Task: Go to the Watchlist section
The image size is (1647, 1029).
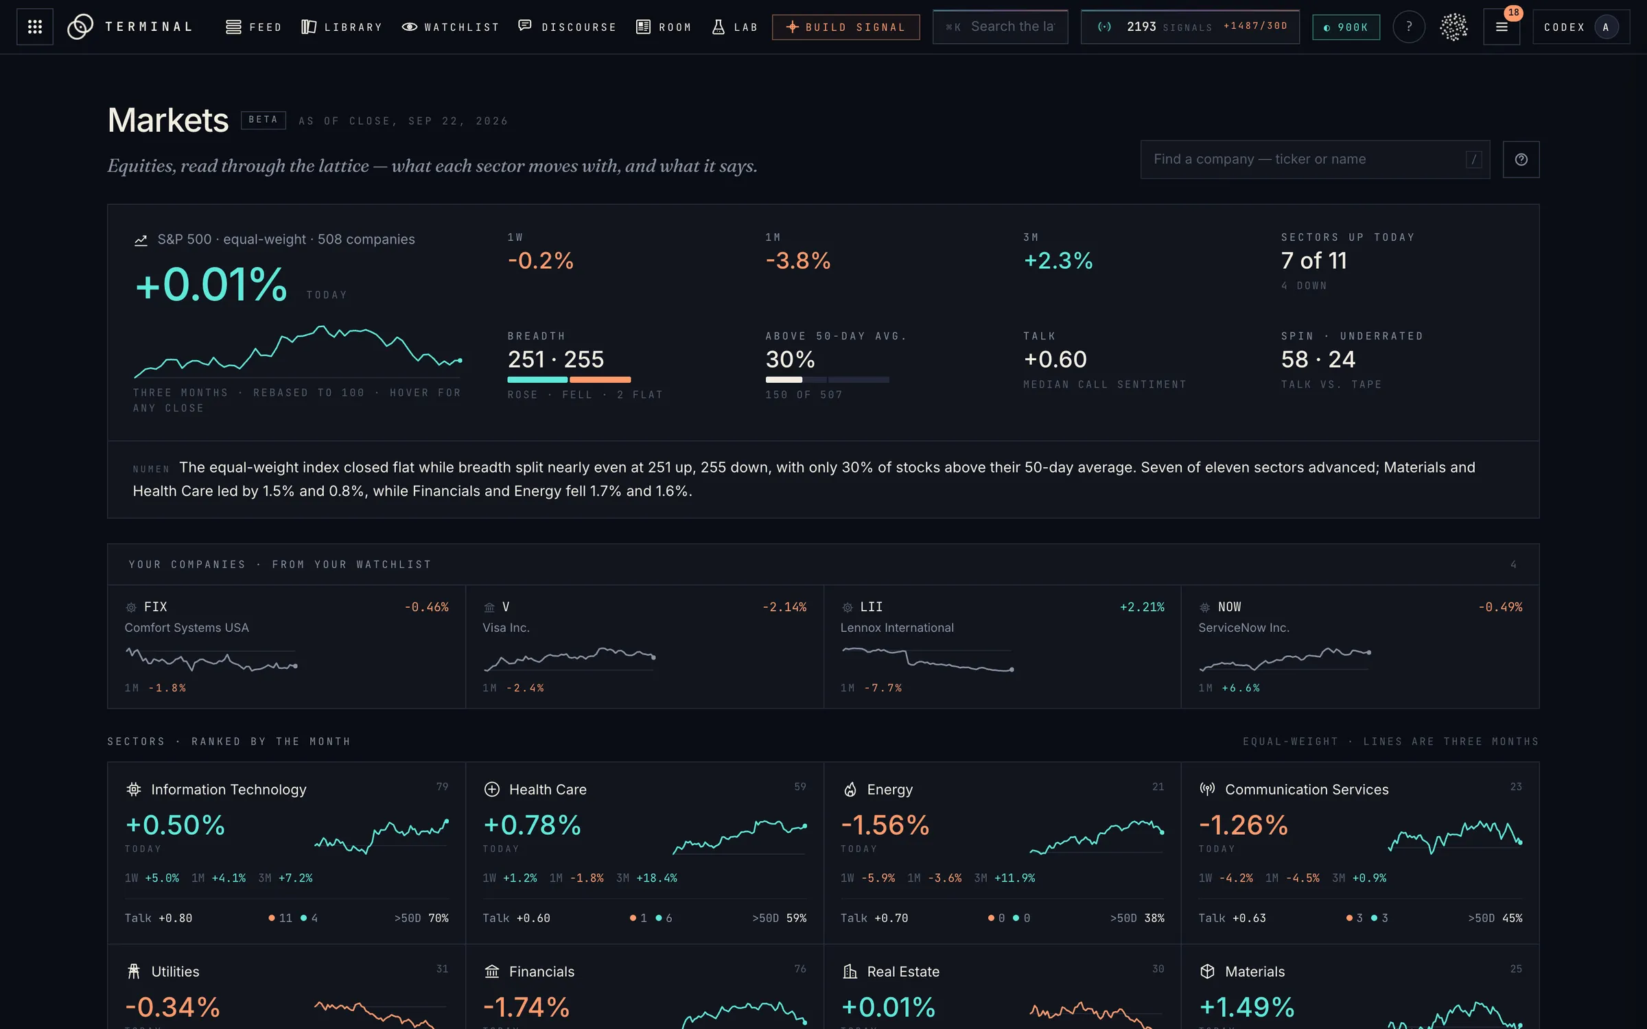Action: tap(450, 27)
